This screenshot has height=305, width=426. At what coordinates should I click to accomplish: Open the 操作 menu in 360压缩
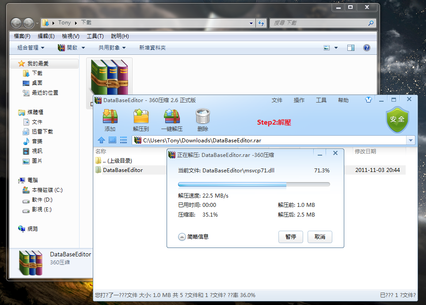[x=299, y=100]
